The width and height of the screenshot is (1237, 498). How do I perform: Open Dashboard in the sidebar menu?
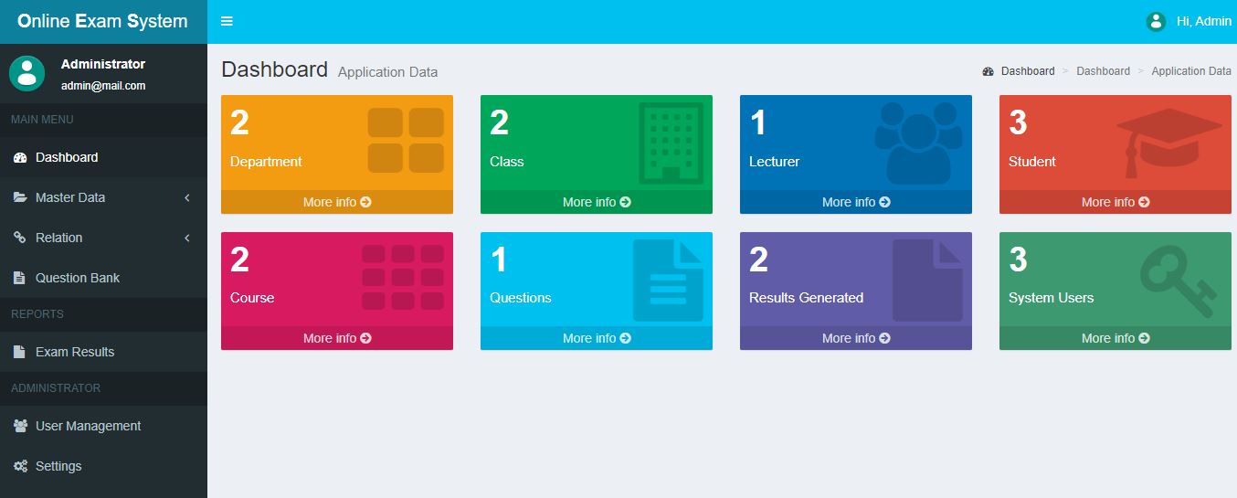point(103,157)
